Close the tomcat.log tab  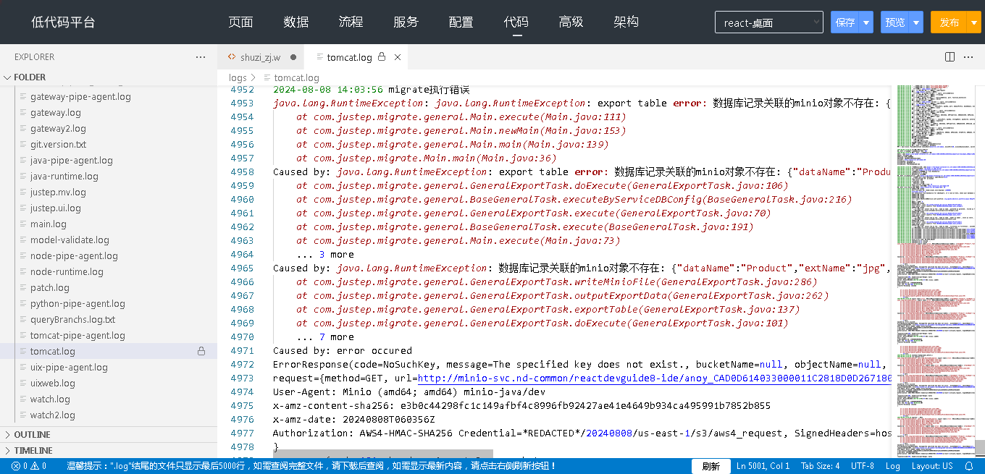point(397,57)
